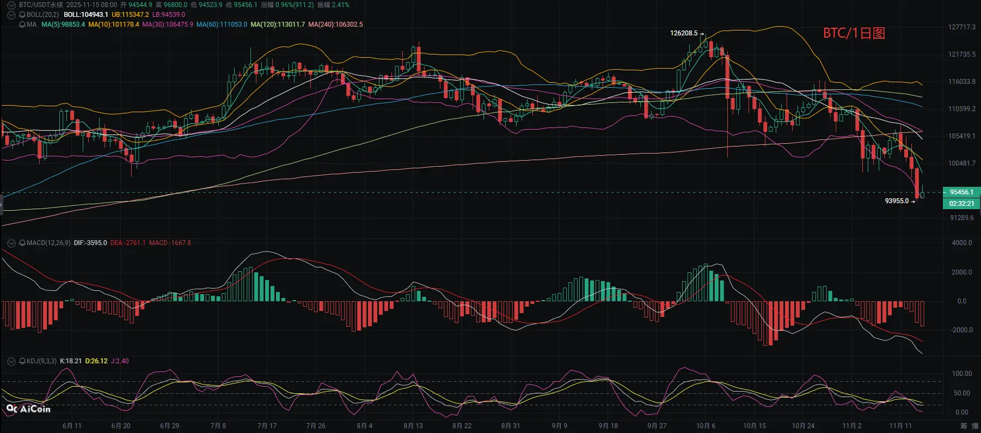The height and width of the screenshot is (433, 981).
Task: Click the DEA:-2761.1 readout
Action: (128, 243)
